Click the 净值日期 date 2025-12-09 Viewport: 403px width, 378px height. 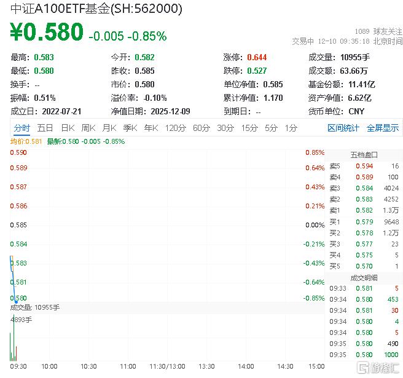coord(170,111)
